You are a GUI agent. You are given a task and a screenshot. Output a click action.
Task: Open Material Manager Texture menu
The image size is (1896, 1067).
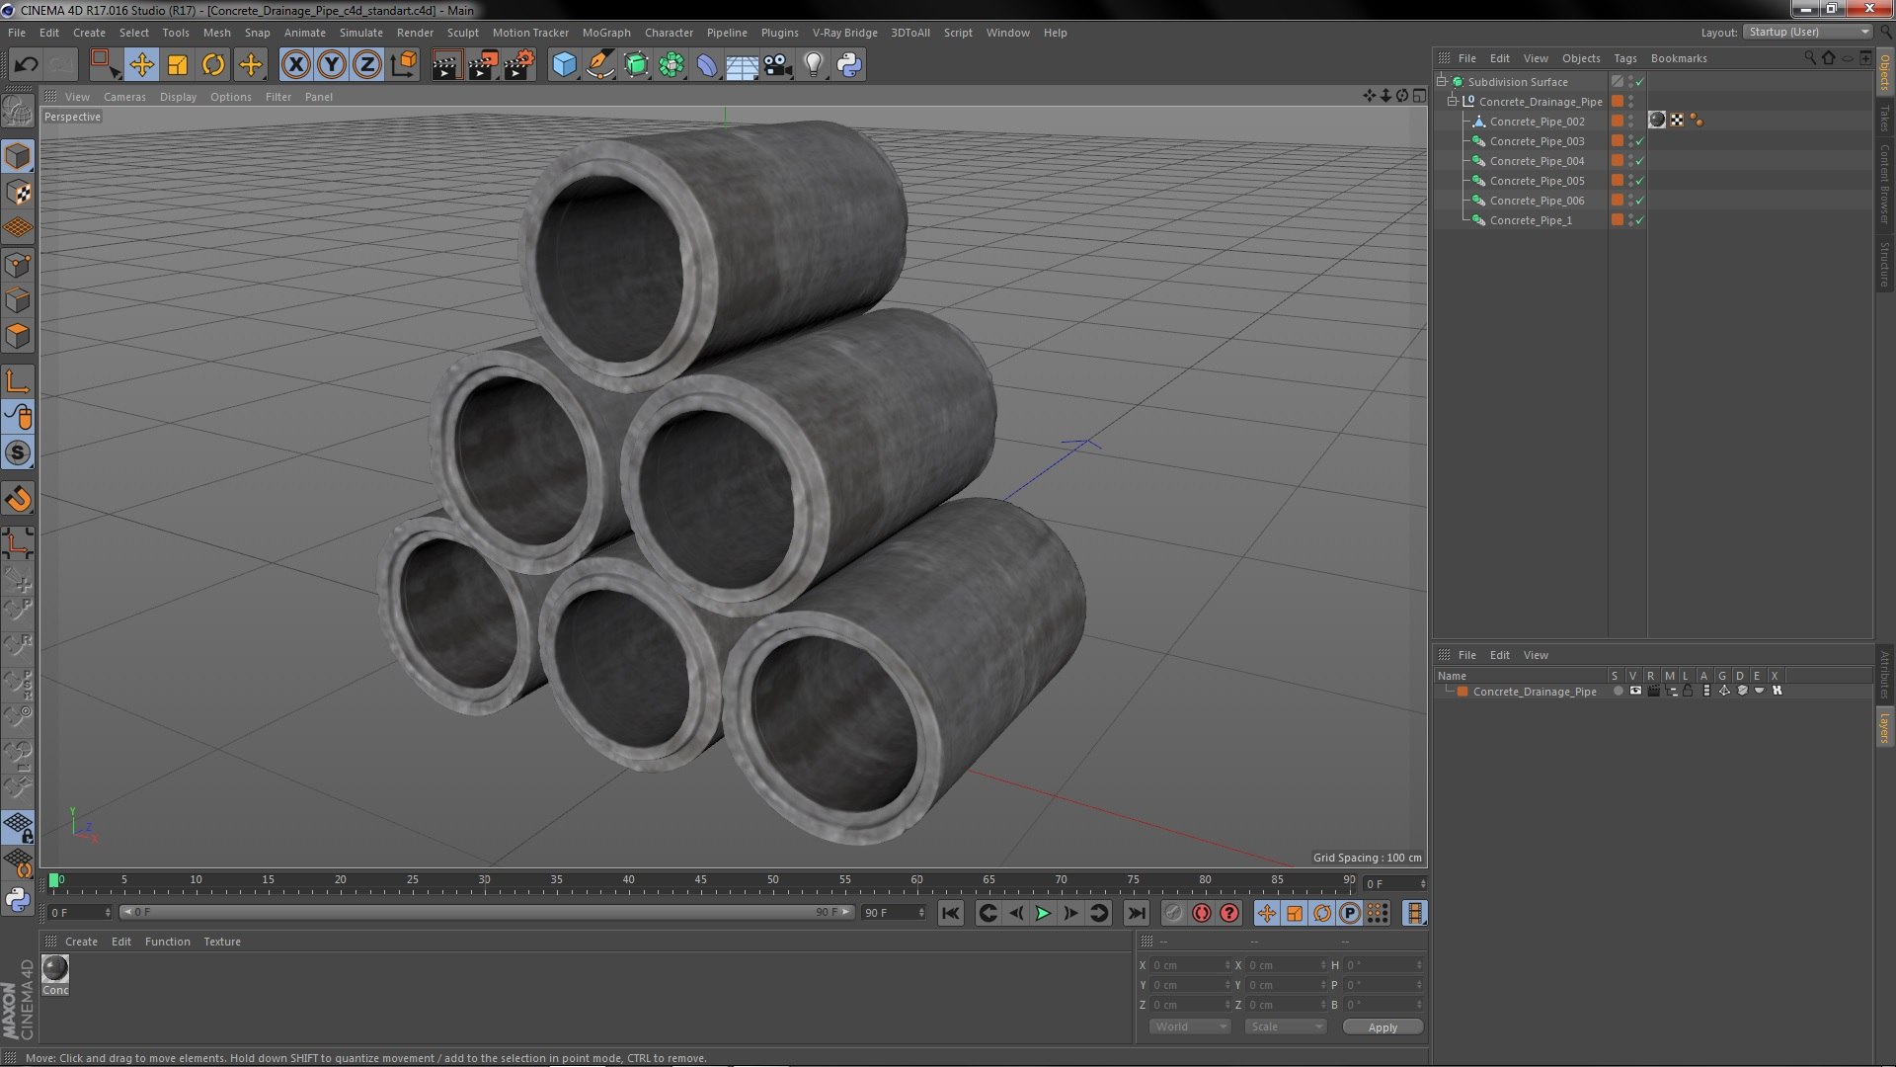point(222,942)
